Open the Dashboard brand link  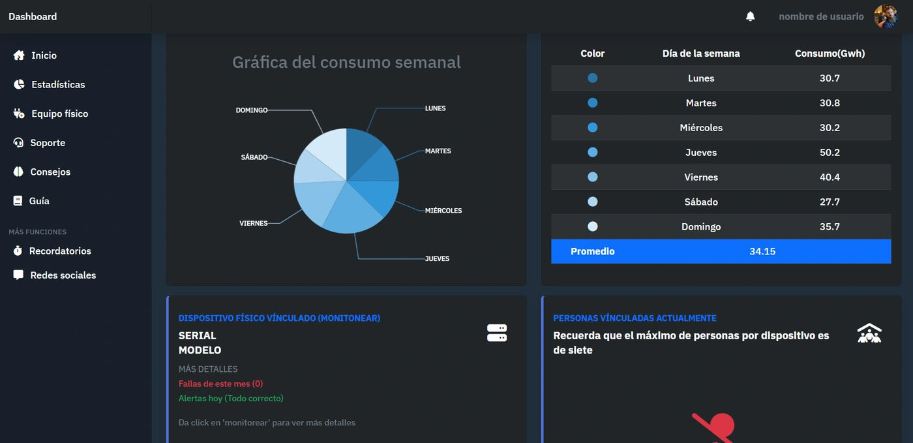[x=33, y=16]
